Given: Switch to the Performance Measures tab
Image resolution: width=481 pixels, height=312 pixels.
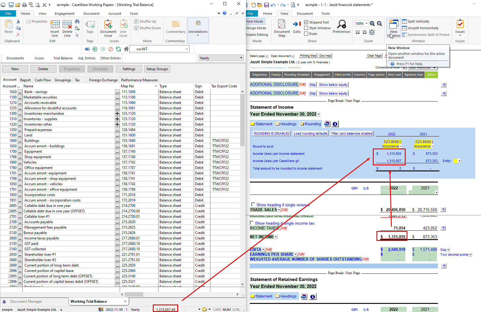Looking at the screenshot, I should tap(139, 80).
